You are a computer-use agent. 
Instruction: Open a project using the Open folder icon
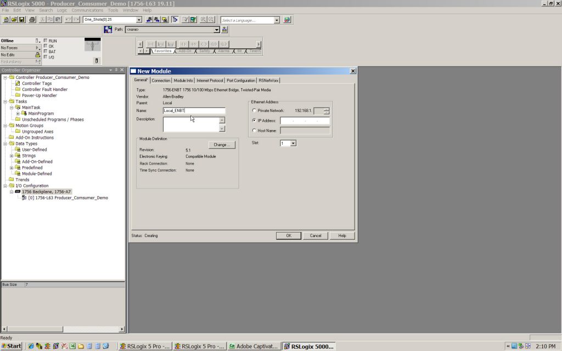coord(14,20)
